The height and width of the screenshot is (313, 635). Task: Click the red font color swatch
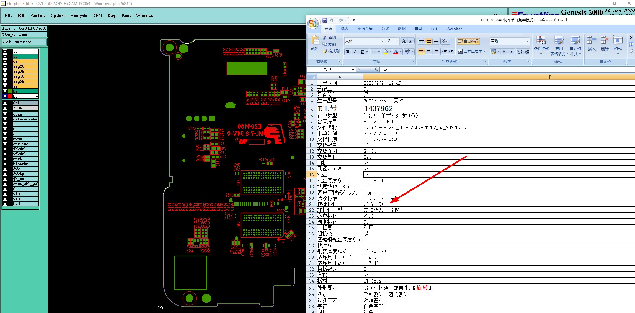[x=396, y=52]
